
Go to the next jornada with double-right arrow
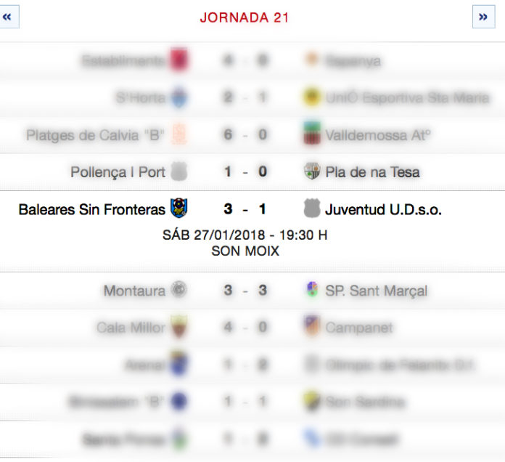pyautogui.click(x=483, y=17)
